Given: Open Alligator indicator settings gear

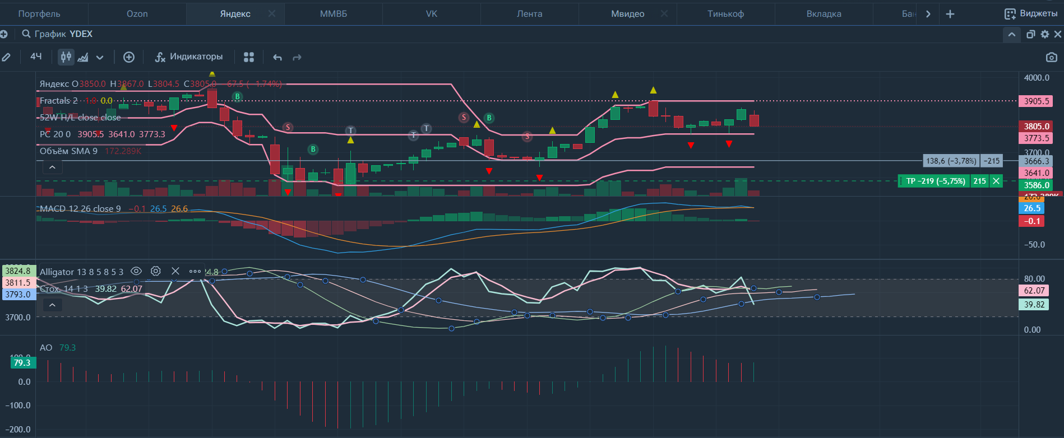Looking at the screenshot, I should tap(156, 271).
